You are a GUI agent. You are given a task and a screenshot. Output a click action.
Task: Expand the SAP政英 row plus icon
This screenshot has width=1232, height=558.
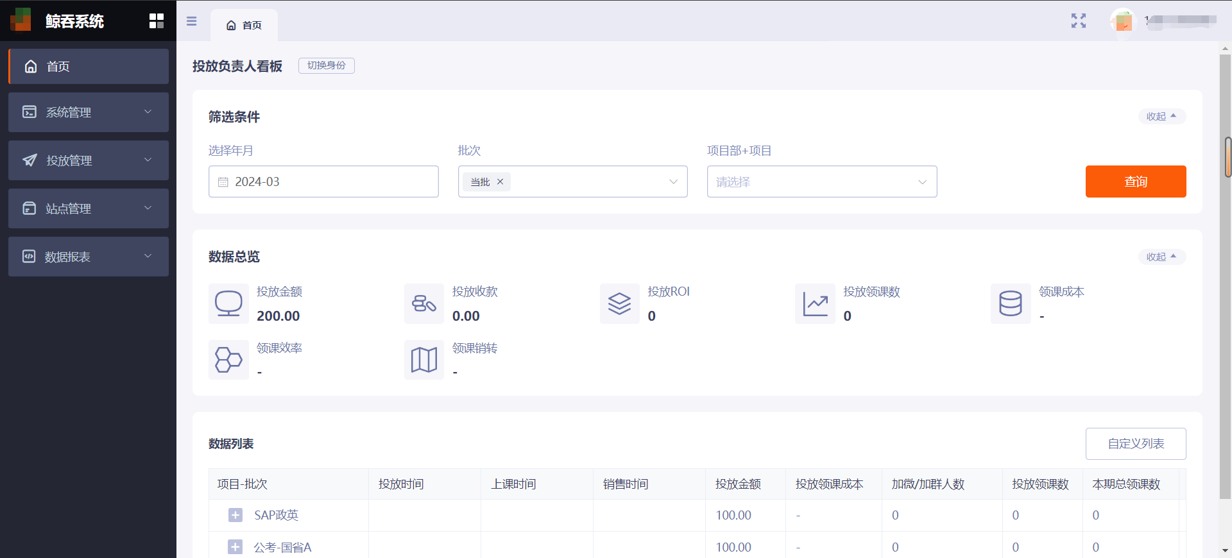[235, 515]
